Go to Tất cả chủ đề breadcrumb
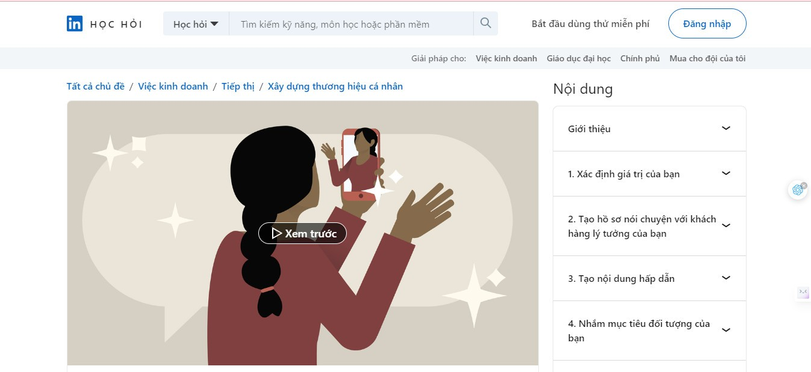811x372 pixels. pyautogui.click(x=95, y=86)
